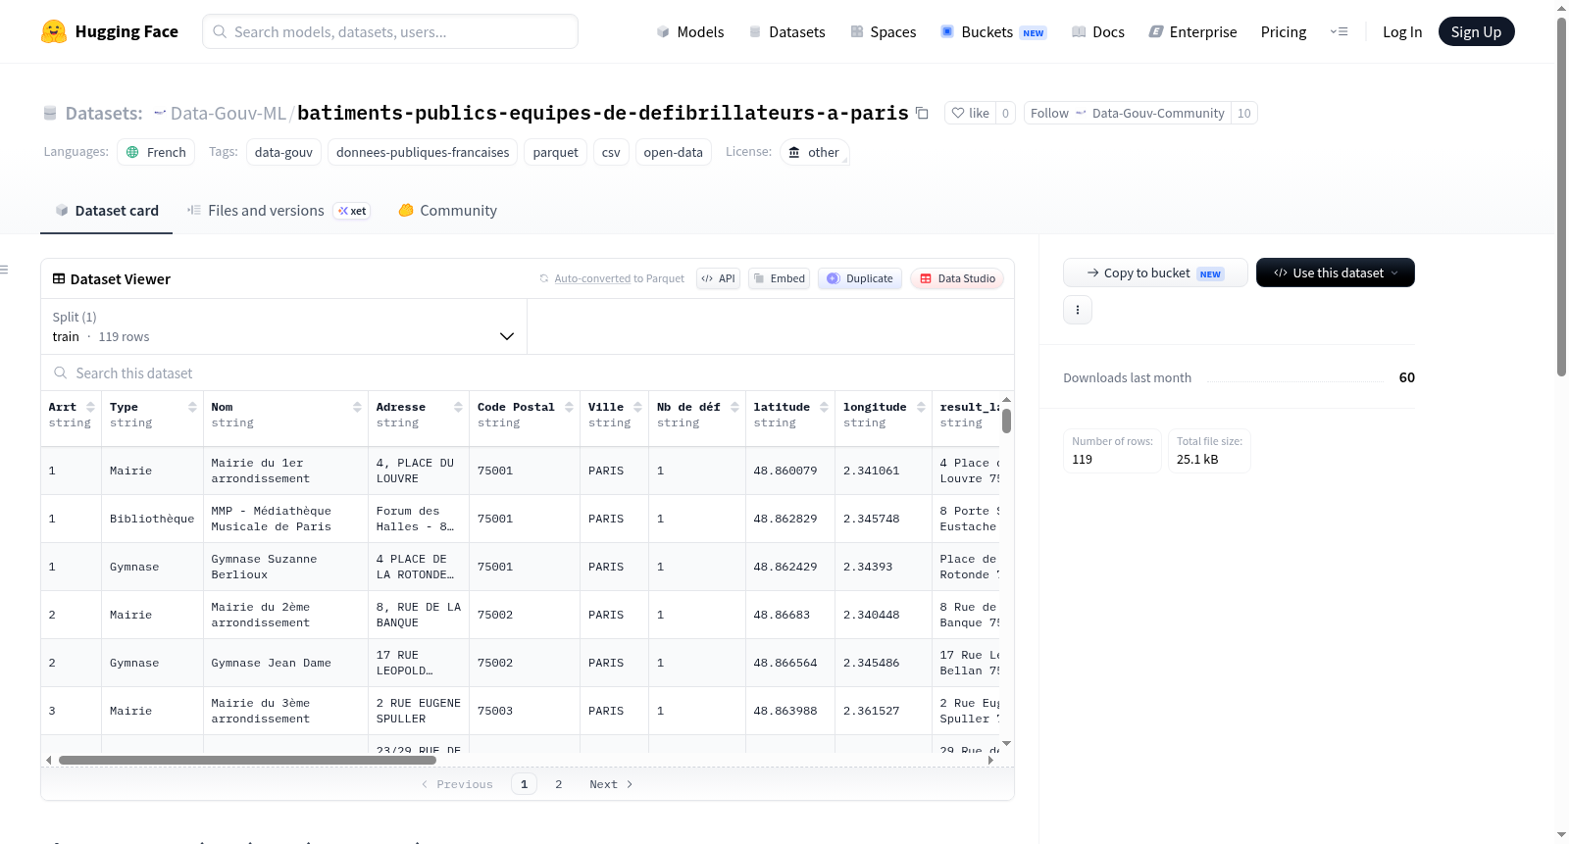The height and width of the screenshot is (844, 1569).
Task: Click the table scroll-right arrow
Action: [x=990, y=760]
